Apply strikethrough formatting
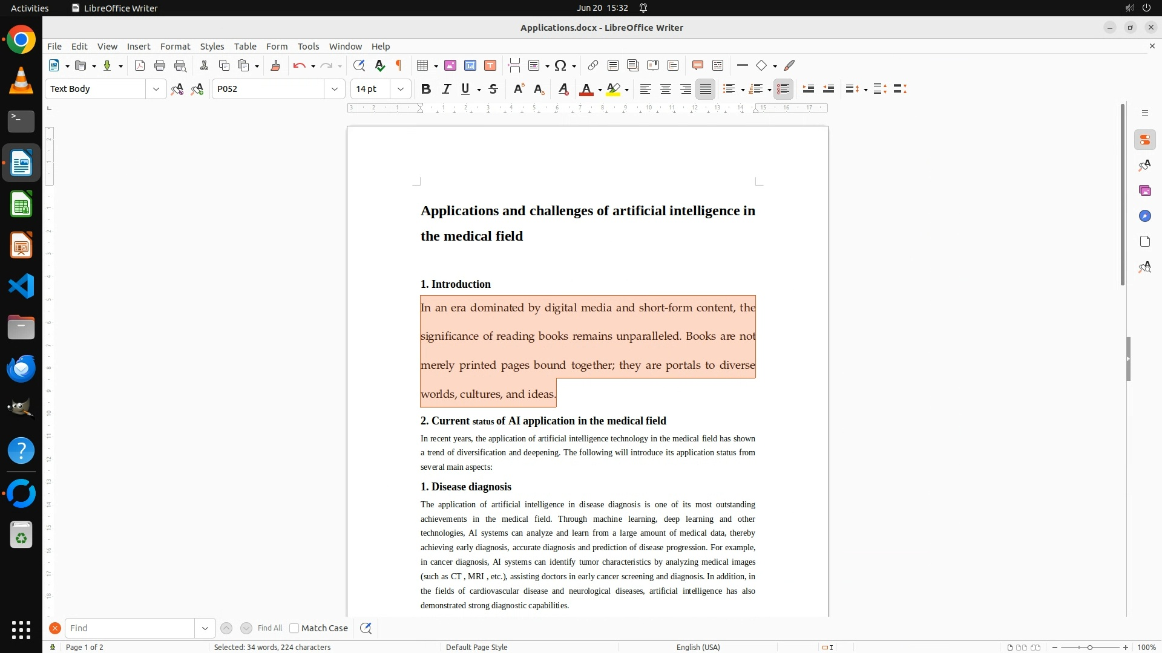 [x=493, y=89]
